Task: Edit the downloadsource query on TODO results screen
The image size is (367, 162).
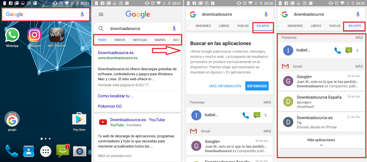Action: tap(125, 29)
